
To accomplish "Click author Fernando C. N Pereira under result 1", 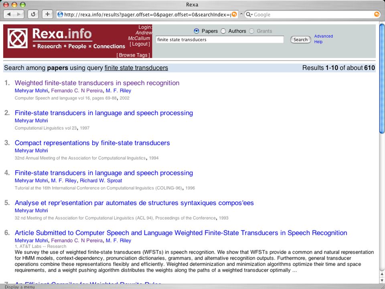I will click(x=77, y=91).
